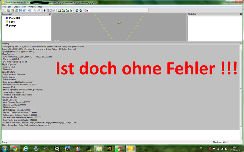Open the File menu
The width and height of the screenshot is (244, 152).
coord(4,6)
